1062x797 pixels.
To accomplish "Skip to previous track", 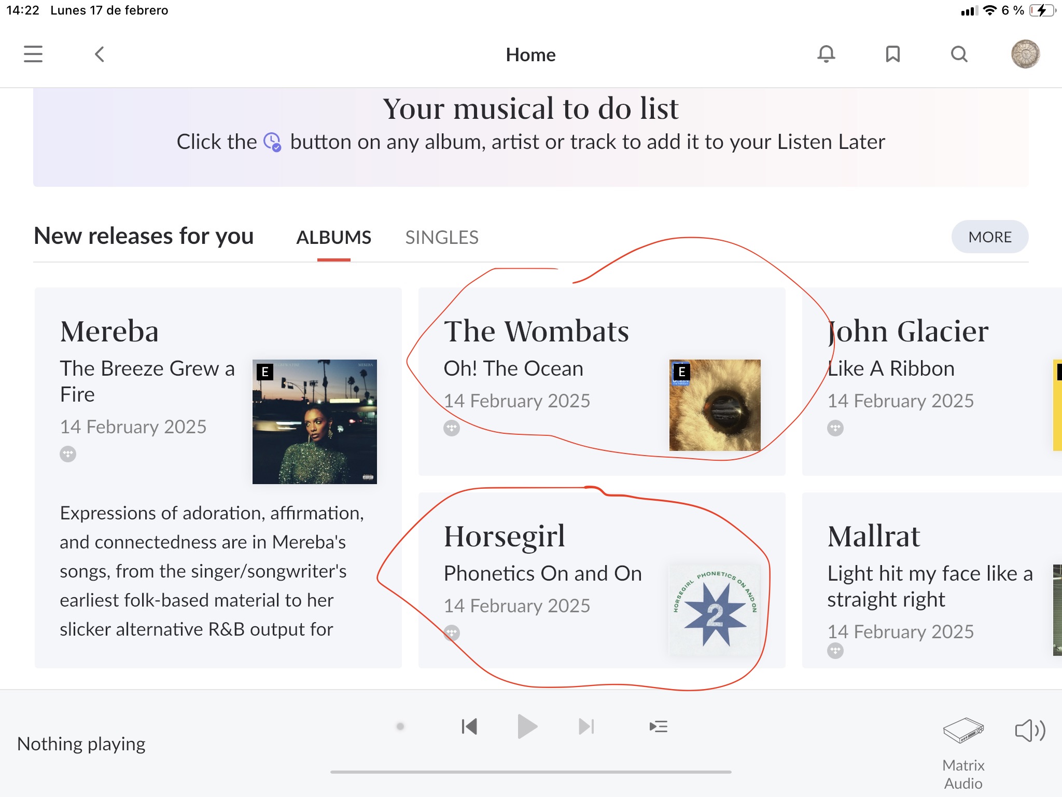I will coord(469,726).
